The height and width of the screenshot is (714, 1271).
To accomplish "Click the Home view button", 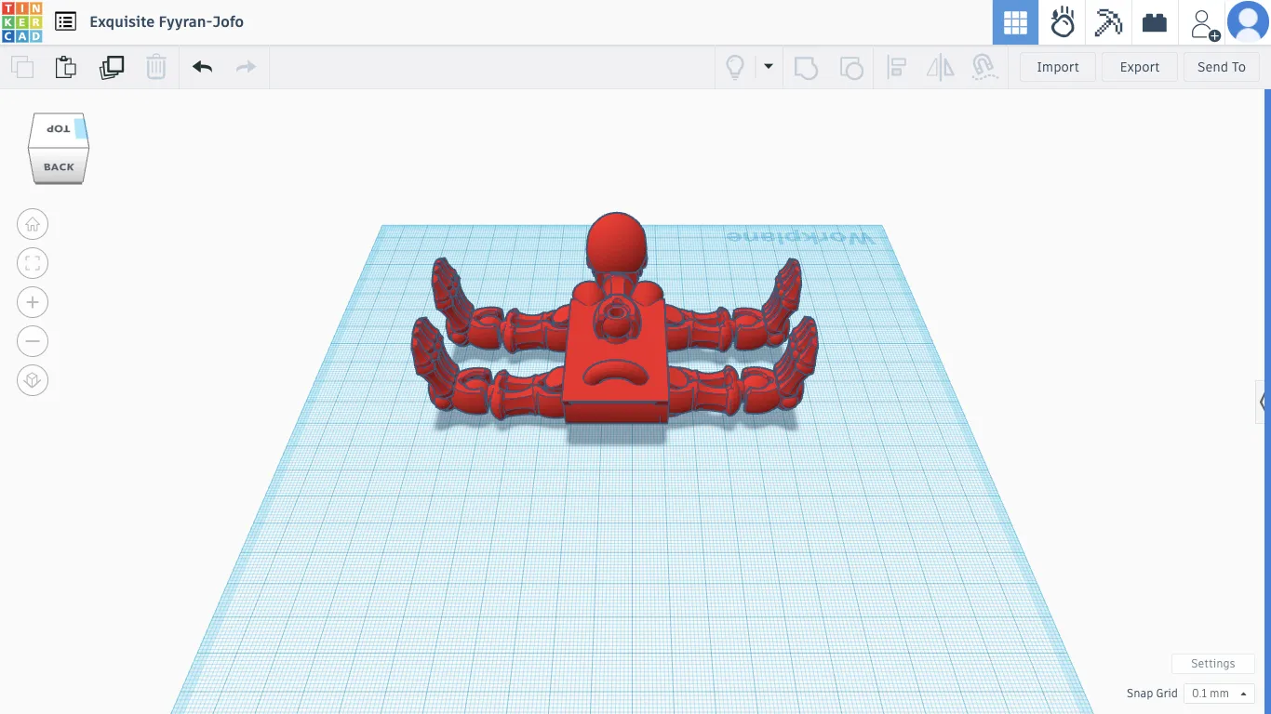I will pos(33,224).
